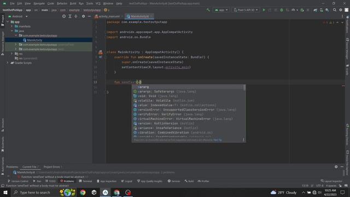This screenshot has height=197, width=350.
Task: Toggle the TODO tool window
Action: point(50,181)
